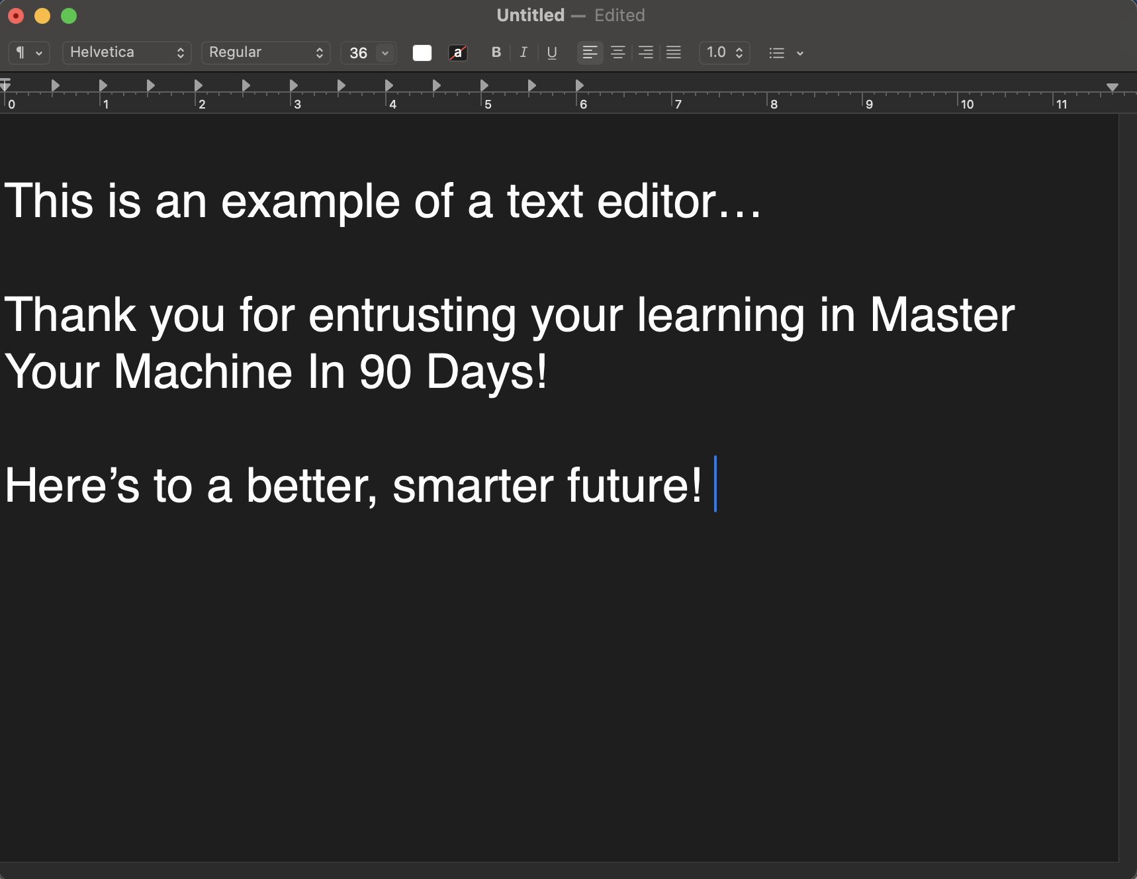
Task: Toggle italic styling for text
Action: pyautogui.click(x=523, y=52)
